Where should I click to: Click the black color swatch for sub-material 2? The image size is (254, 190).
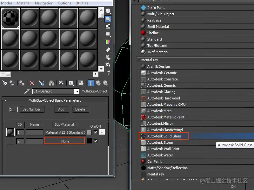pyautogui.click(x=89, y=141)
